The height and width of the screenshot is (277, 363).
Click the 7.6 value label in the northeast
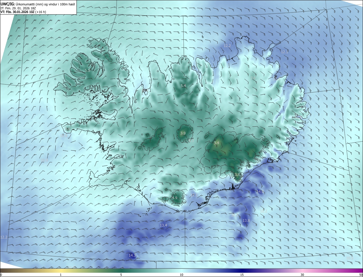click(x=254, y=78)
